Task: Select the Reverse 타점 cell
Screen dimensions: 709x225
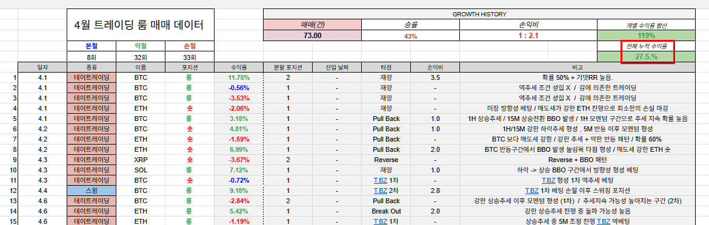Action: pyautogui.click(x=385, y=160)
